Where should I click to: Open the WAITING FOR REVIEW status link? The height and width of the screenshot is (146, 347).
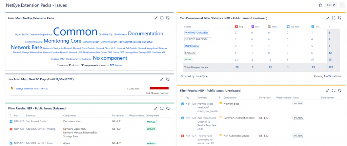pyautogui.click(x=197, y=33)
